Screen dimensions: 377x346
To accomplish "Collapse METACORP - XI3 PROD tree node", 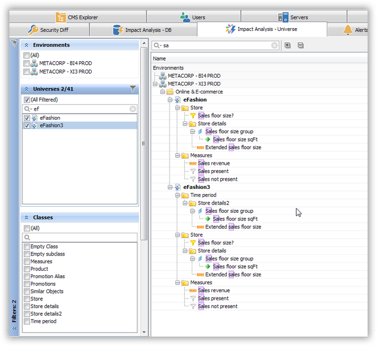I will coord(155,84).
